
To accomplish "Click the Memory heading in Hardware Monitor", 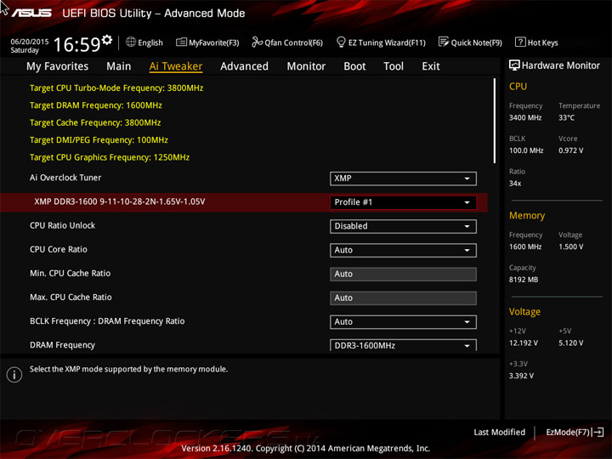I will click(x=527, y=215).
